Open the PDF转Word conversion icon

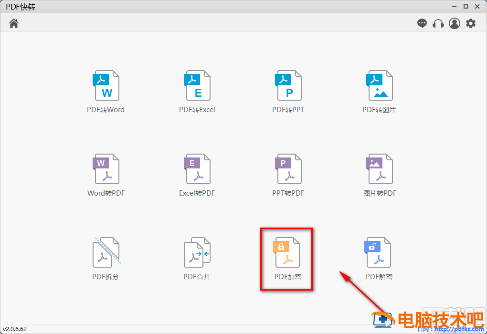tap(106, 85)
